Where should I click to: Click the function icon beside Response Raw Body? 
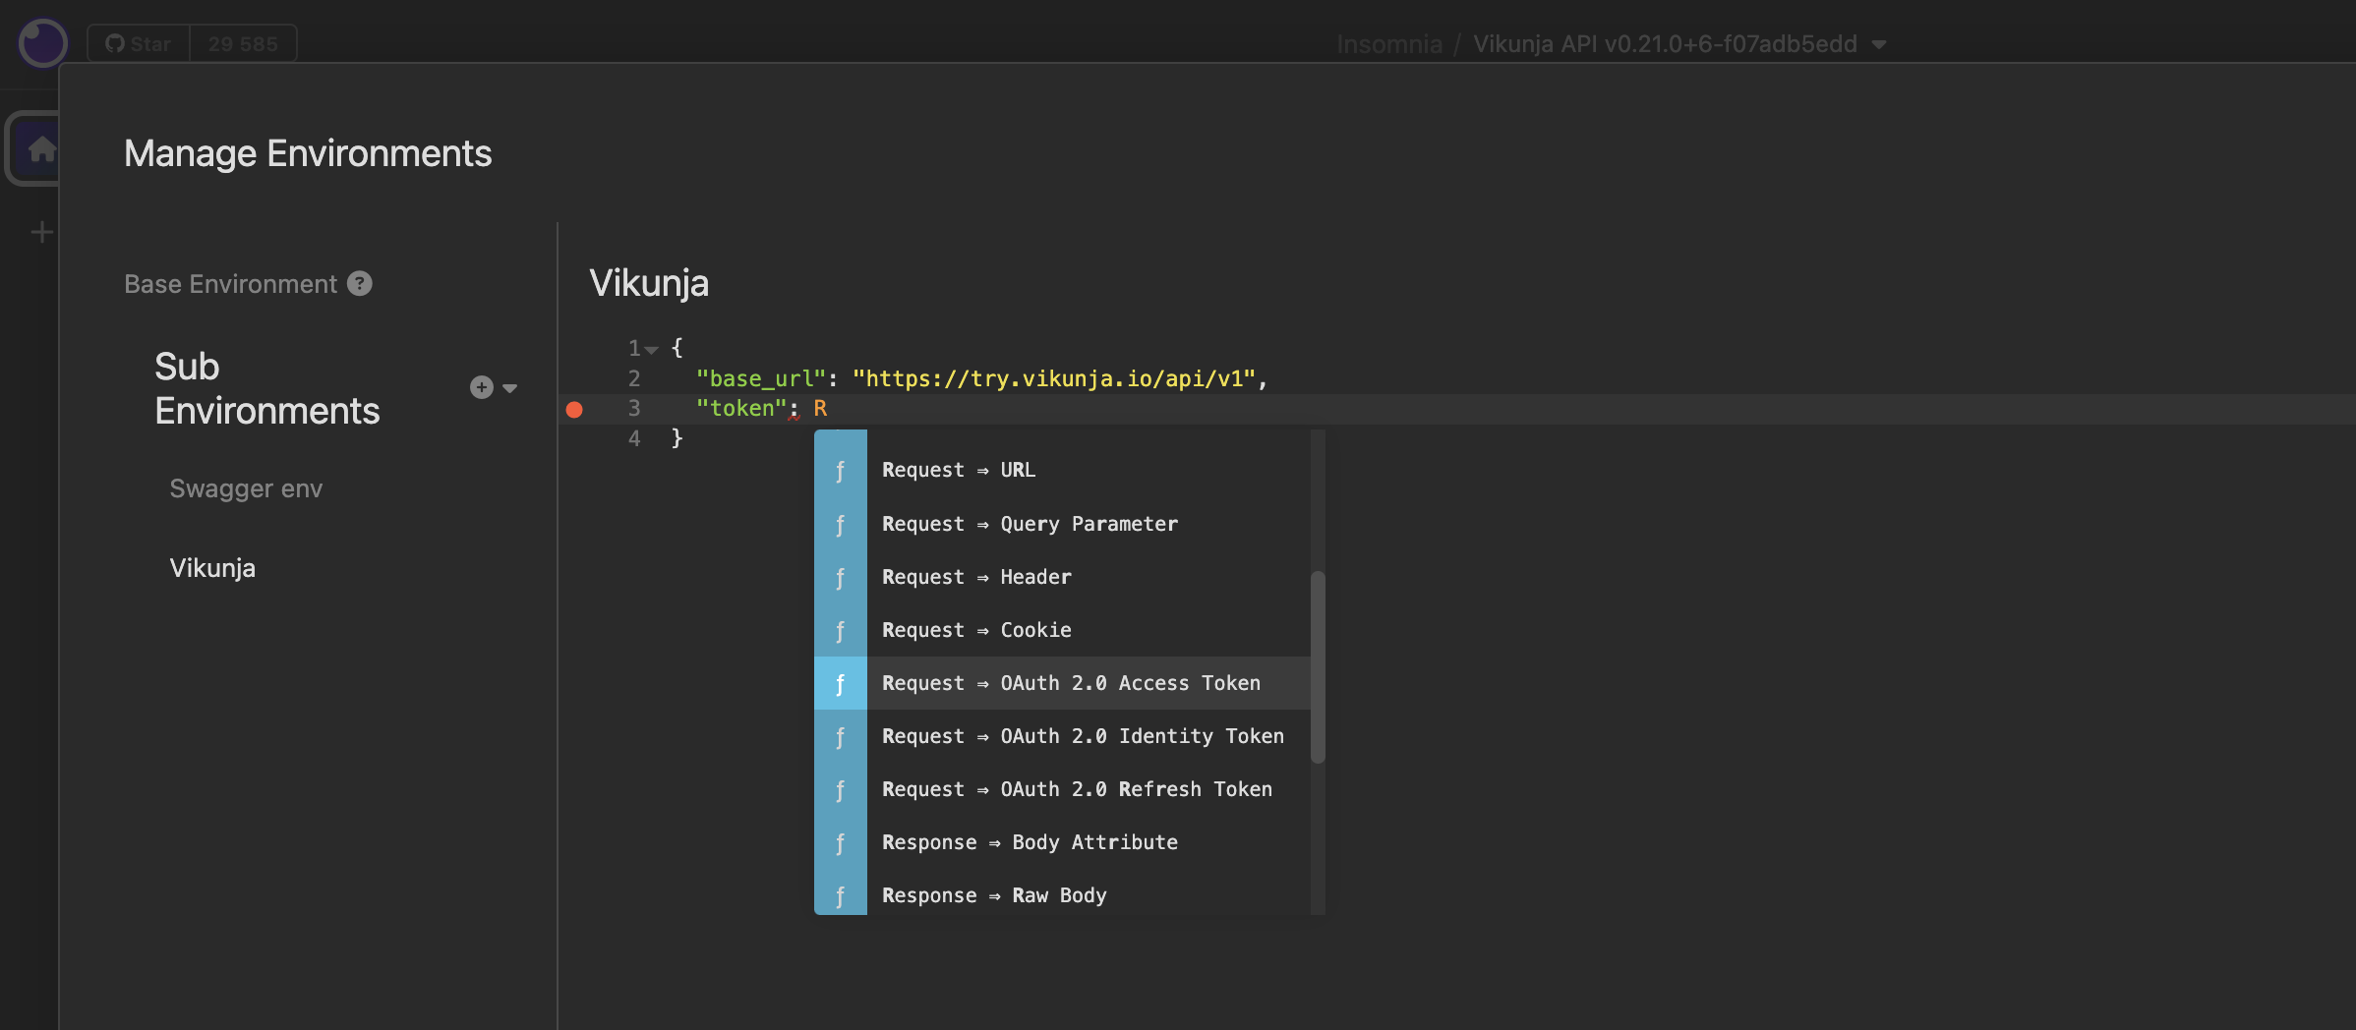pos(840,895)
